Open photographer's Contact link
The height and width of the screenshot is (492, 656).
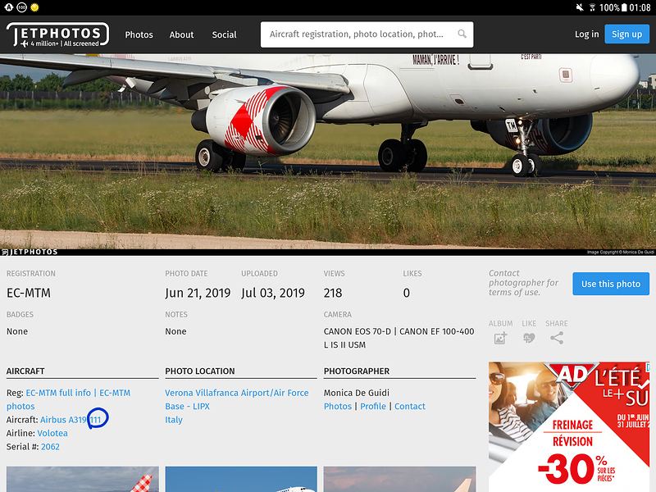[x=409, y=406]
